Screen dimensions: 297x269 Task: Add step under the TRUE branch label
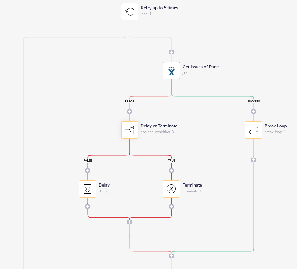(171, 171)
